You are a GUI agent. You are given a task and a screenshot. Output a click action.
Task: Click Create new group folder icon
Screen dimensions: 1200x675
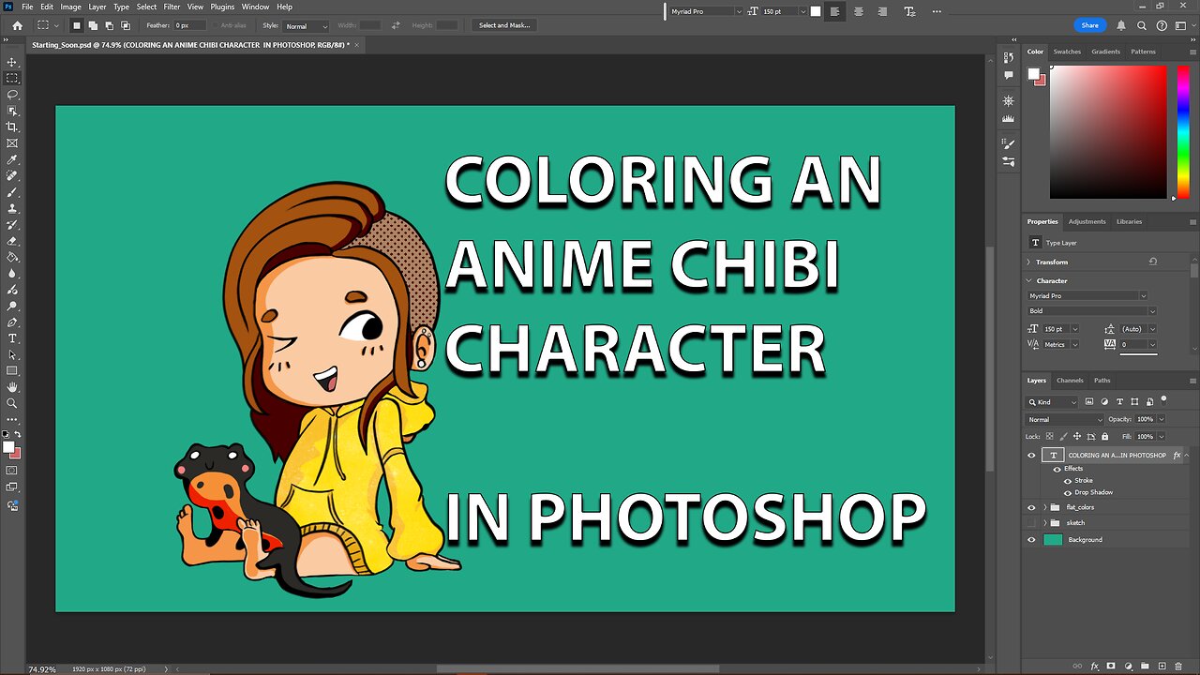click(1144, 667)
